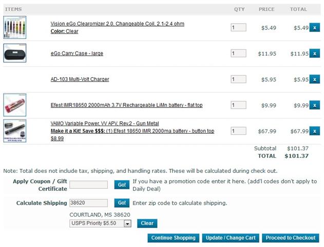The image size is (324, 247).
Task: Remove eGo Carry Case from cart
Action: click(314, 54)
